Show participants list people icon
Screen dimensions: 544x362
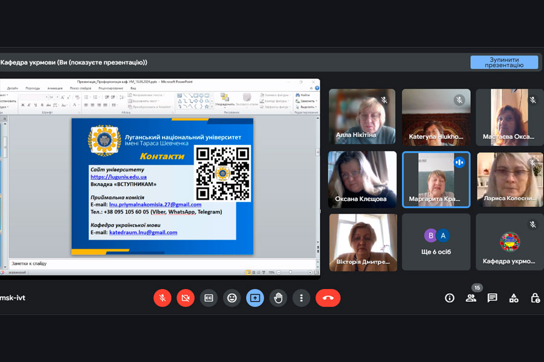[471, 298]
